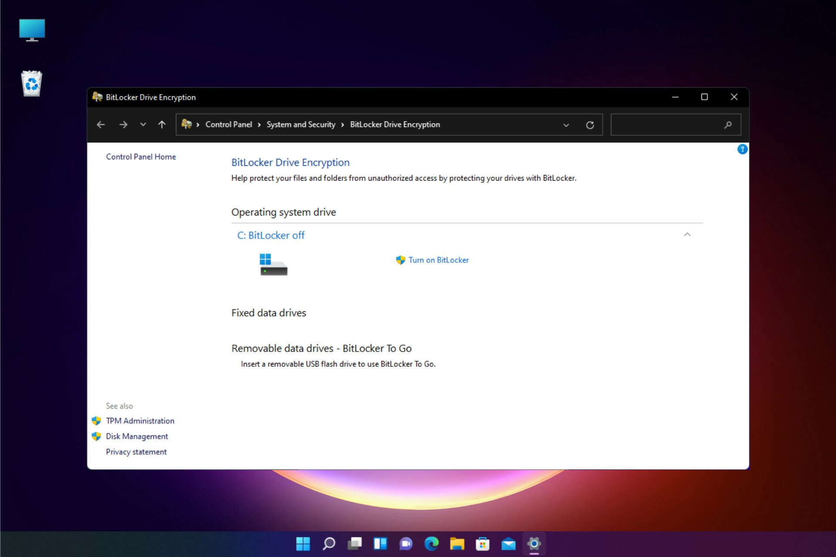836x557 pixels.
Task: Open Widgets on taskbar
Action: point(380,544)
